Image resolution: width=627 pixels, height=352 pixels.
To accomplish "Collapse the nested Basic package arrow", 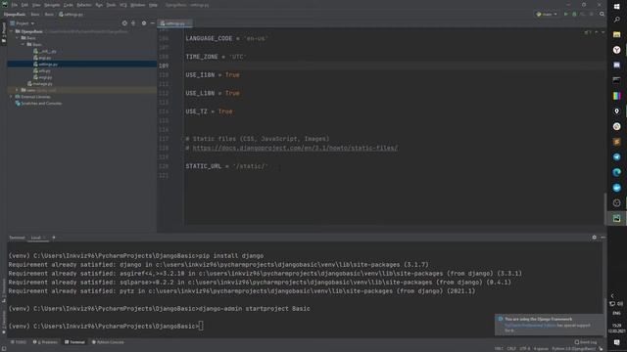I will pos(24,44).
